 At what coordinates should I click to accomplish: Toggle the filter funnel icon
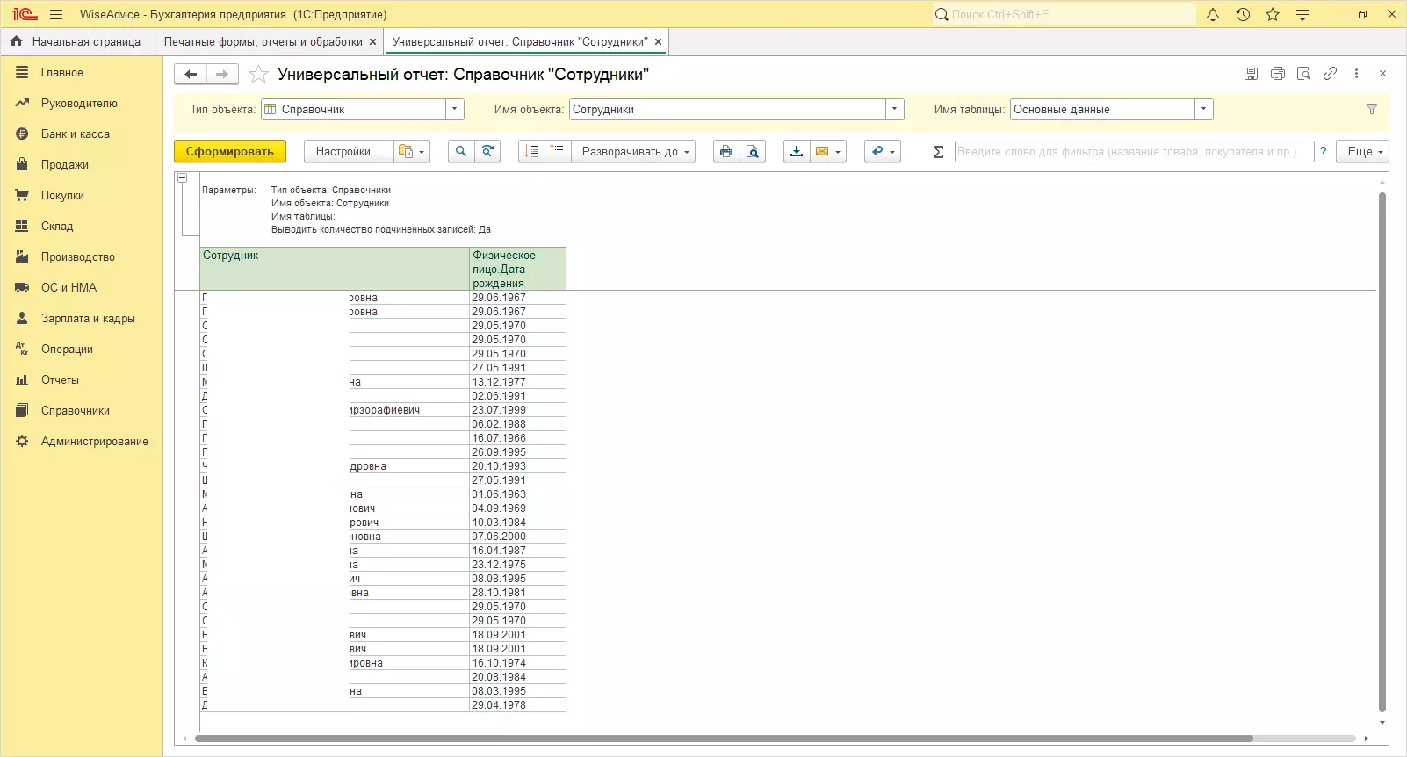point(1371,110)
